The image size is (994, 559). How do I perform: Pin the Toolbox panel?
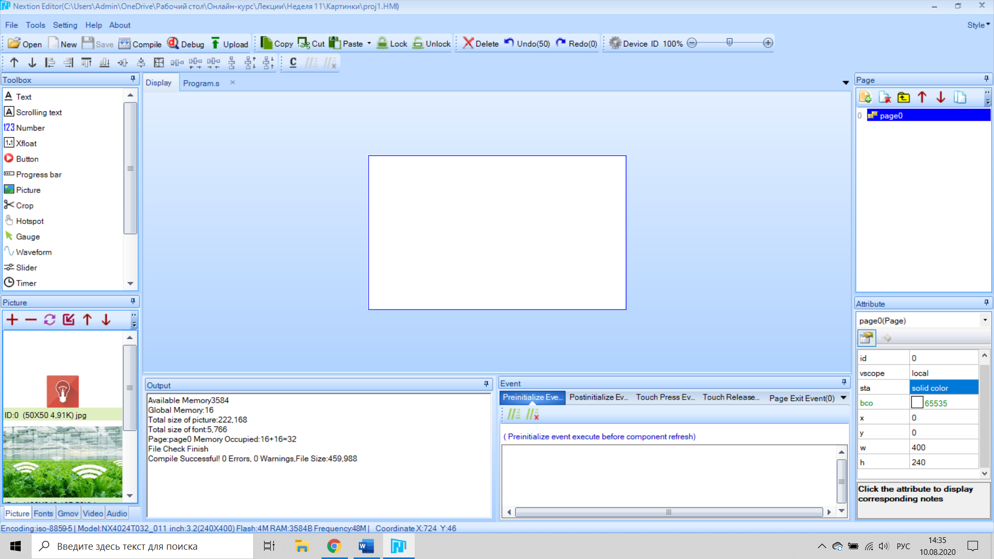pyautogui.click(x=133, y=79)
